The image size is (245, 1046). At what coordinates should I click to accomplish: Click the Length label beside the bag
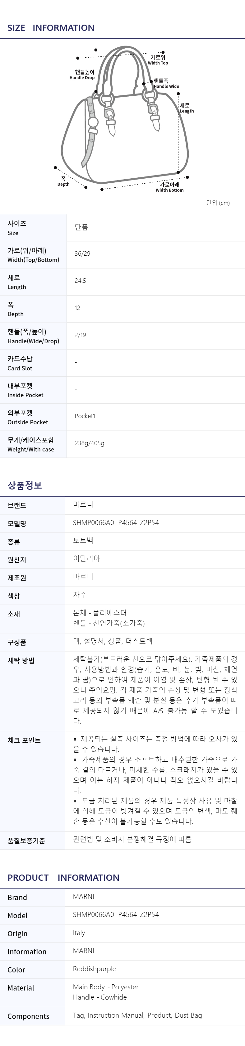[x=186, y=108]
